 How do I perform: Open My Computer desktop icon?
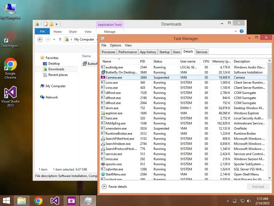(10, 11)
